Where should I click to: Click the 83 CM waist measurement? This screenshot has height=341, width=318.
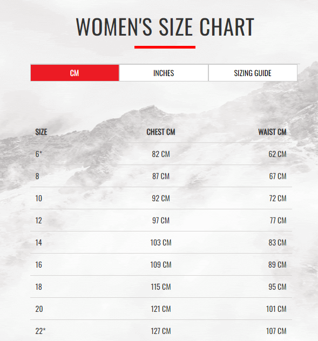pos(278,242)
